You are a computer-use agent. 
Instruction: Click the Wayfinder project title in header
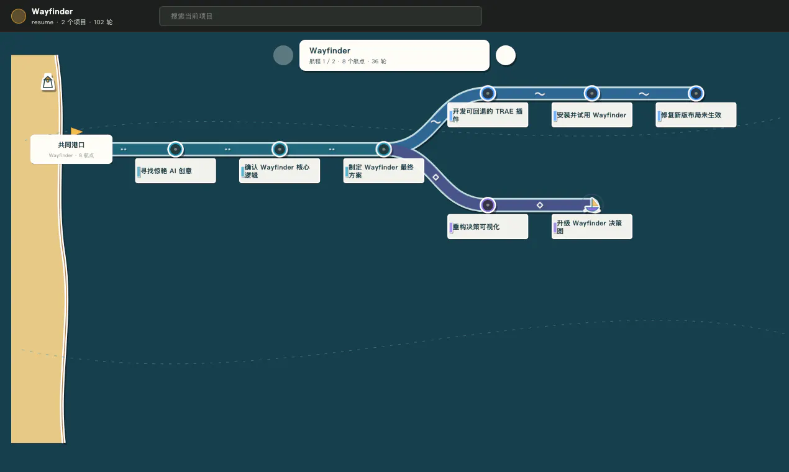point(52,11)
